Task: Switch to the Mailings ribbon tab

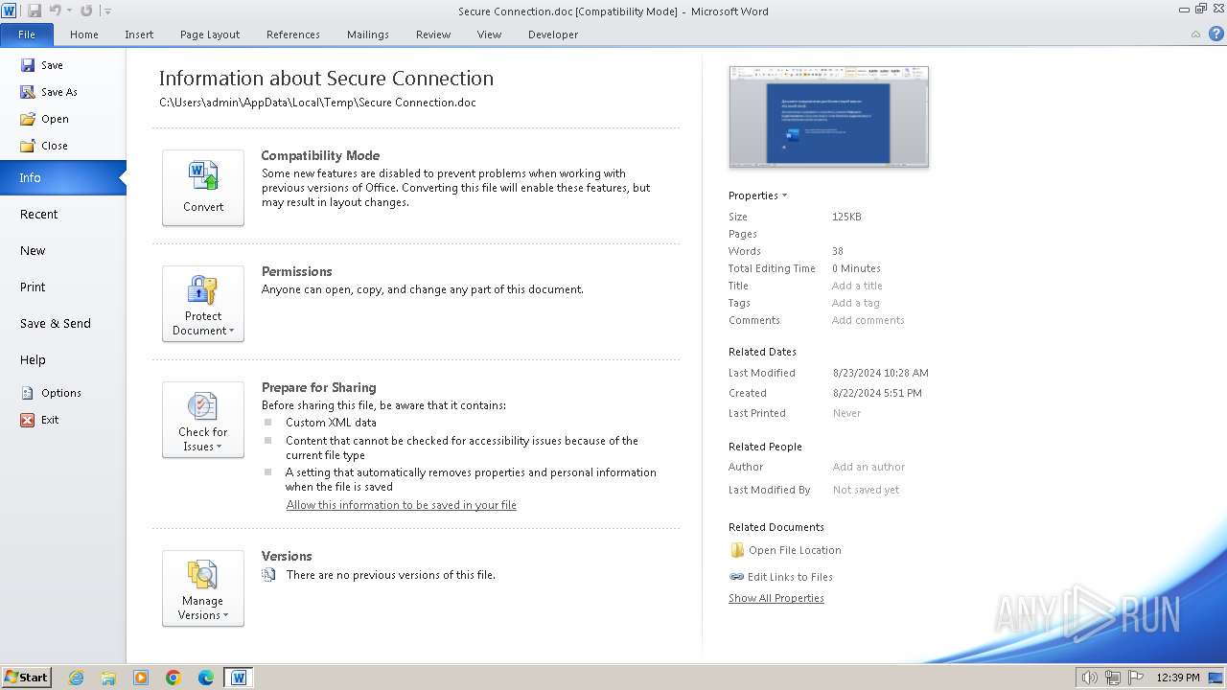Action: (368, 34)
